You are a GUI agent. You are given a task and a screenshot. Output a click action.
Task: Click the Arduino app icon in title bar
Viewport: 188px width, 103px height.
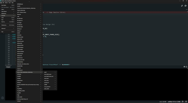click(x=1, y=1)
